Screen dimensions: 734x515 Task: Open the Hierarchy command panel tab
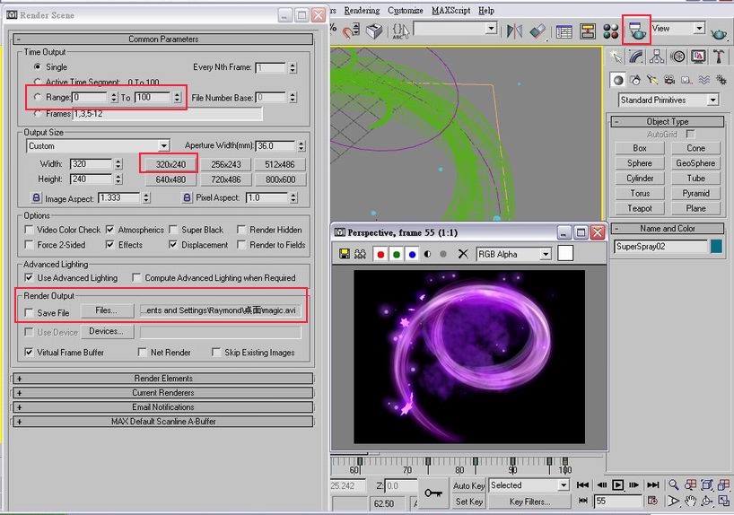(657, 57)
